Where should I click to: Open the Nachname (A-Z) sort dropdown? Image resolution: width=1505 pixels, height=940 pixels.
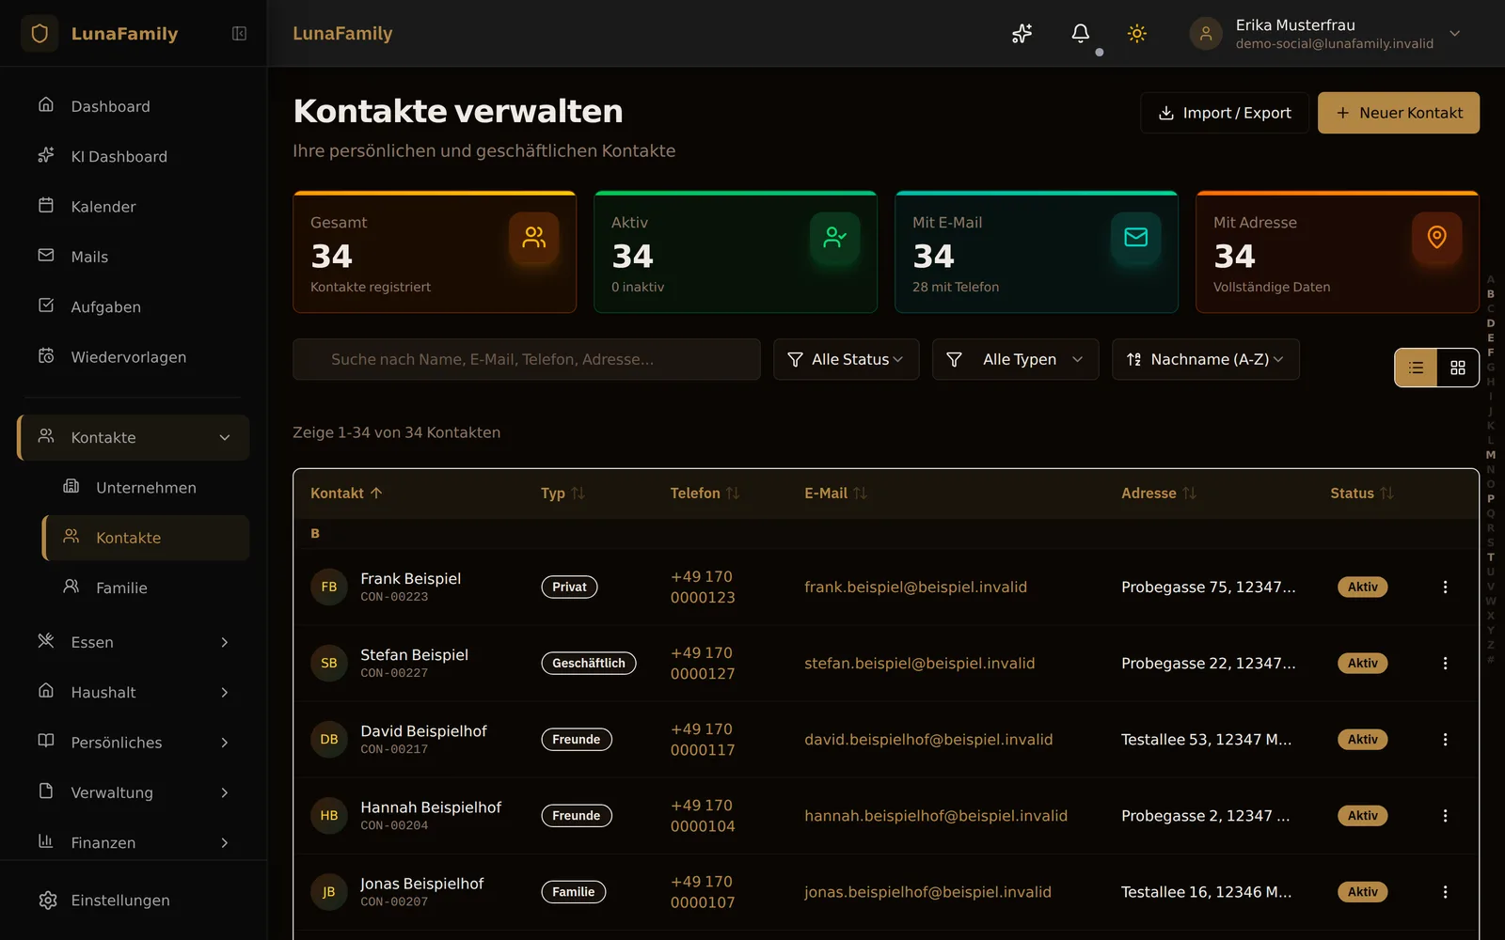[1205, 359]
